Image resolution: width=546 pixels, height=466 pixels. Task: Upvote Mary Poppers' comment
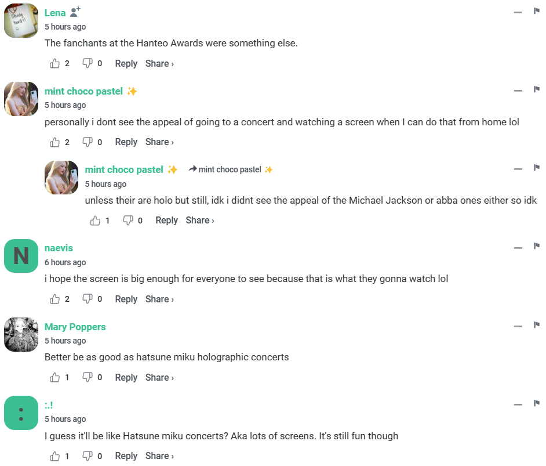click(x=55, y=377)
